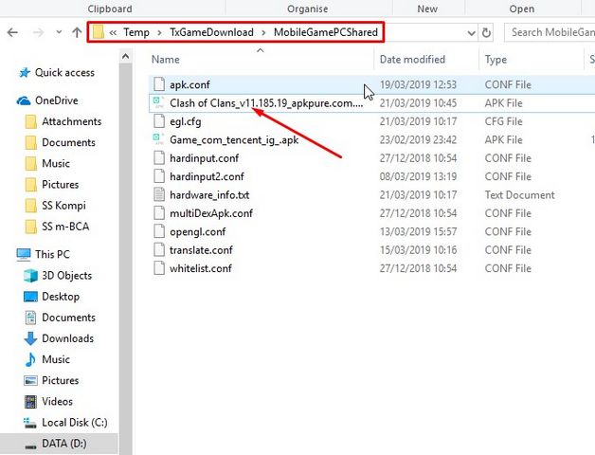This screenshot has width=595, height=455.
Task: Navigate to TxGameDownload in the breadcrumb
Action: pyautogui.click(x=211, y=32)
